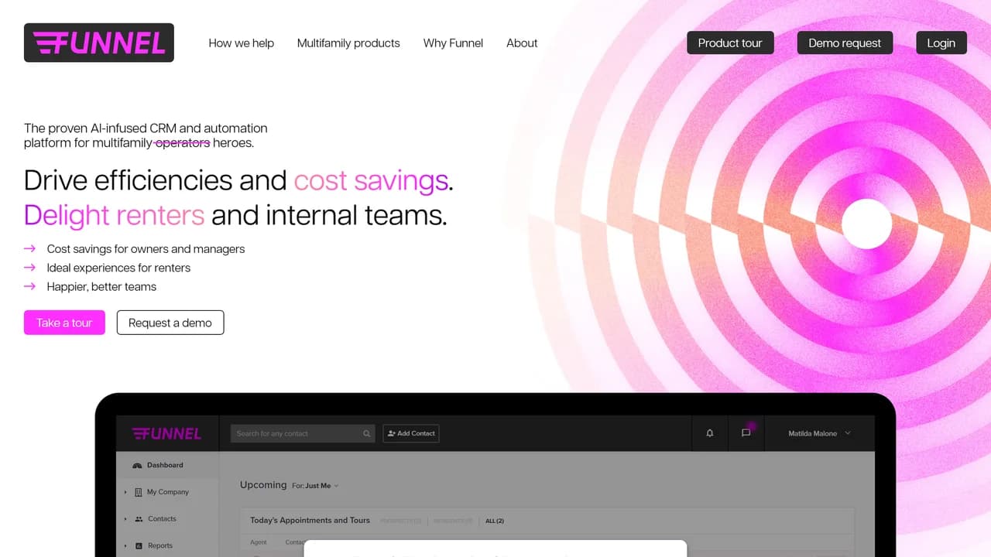Click the pink Take a tour button
This screenshot has height=557, width=991.
click(x=64, y=323)
